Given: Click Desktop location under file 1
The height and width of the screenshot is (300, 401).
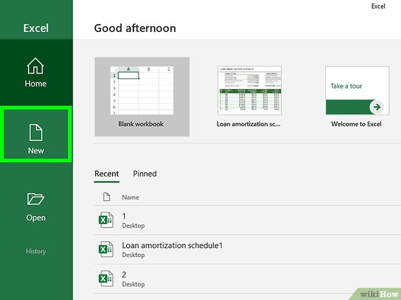Looking at the screenshot, I should point(133,226).
